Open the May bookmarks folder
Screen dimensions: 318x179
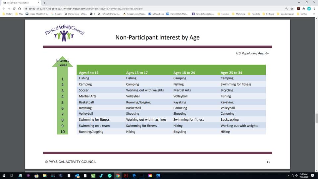pyautogui.click(x=19, y=14)
